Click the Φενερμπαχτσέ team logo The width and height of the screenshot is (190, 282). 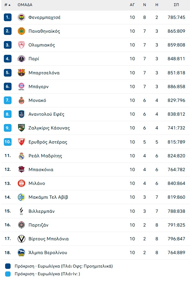21,17
